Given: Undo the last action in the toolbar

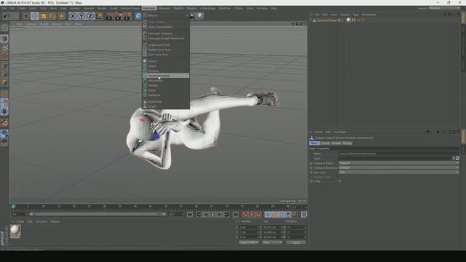Looking at the screenshot, I should (x=7, y=16).
